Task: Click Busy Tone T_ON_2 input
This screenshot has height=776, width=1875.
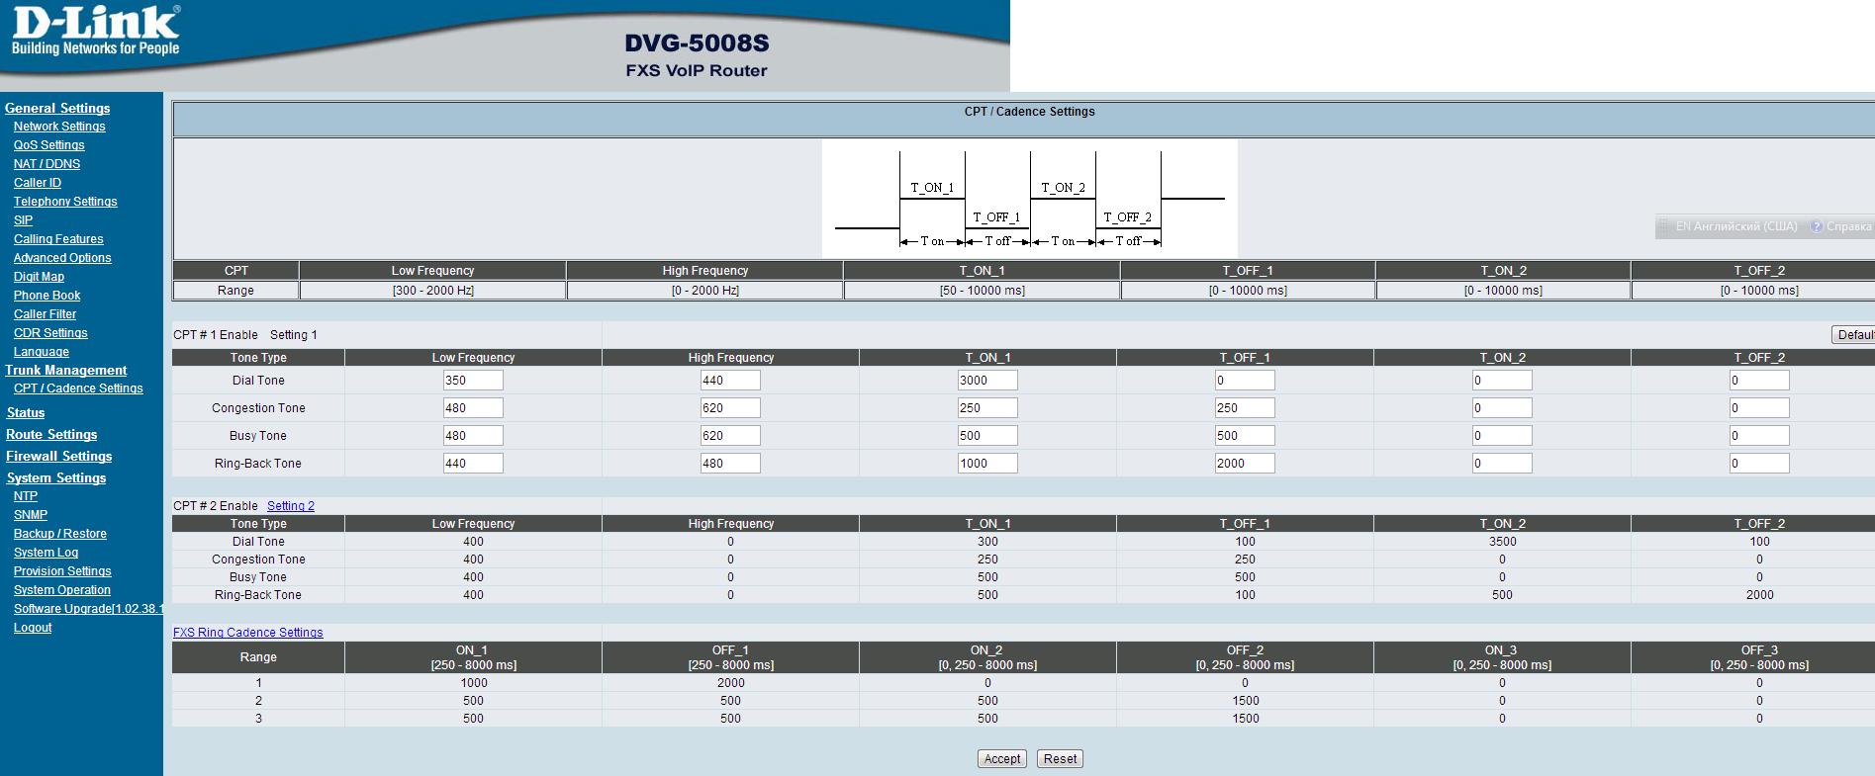Action: tap(1502, 436)
